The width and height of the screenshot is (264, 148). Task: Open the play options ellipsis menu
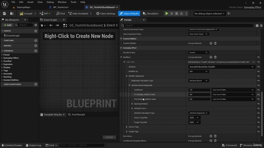(x=186, y=14)
